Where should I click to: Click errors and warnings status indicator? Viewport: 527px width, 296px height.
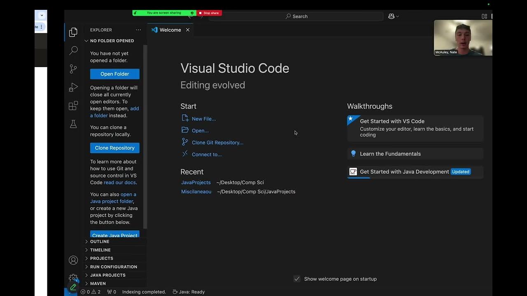coord(91,292)
